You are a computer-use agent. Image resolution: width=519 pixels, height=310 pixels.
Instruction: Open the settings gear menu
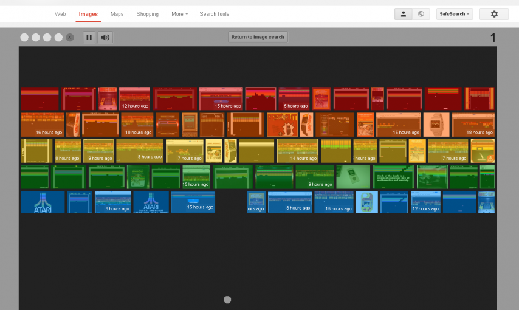tap(494, 14)
